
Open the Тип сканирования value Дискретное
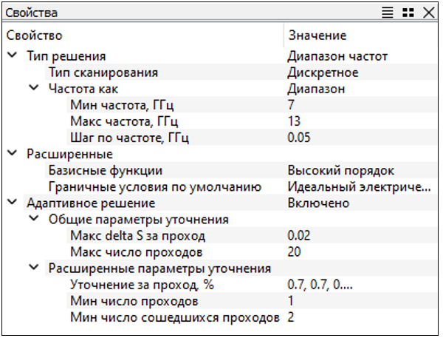click(323, 72)
